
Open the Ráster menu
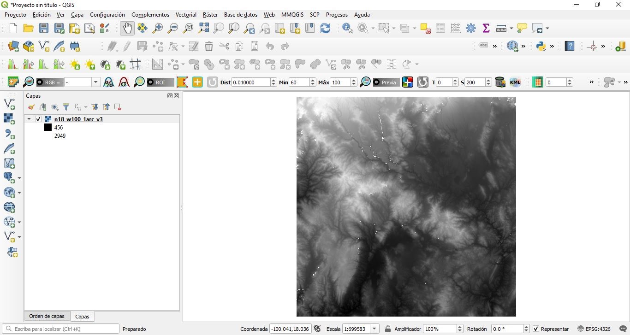pos(210,15)
